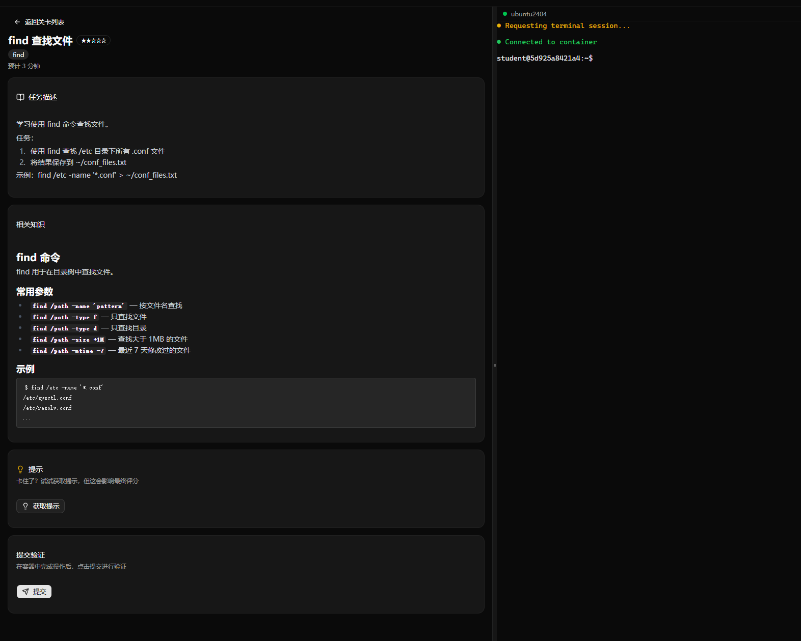801x641 pixels.
Task: Submit with the 提交 button
Action: tap(34, 592)
